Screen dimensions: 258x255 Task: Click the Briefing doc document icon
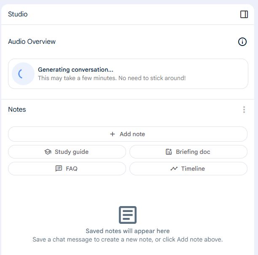(x=169, y=152)
